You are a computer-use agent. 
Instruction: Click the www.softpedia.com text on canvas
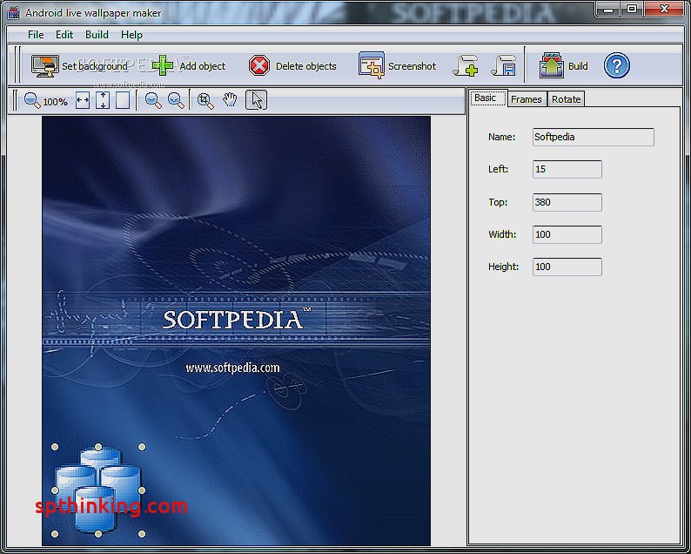pos(232,368)
